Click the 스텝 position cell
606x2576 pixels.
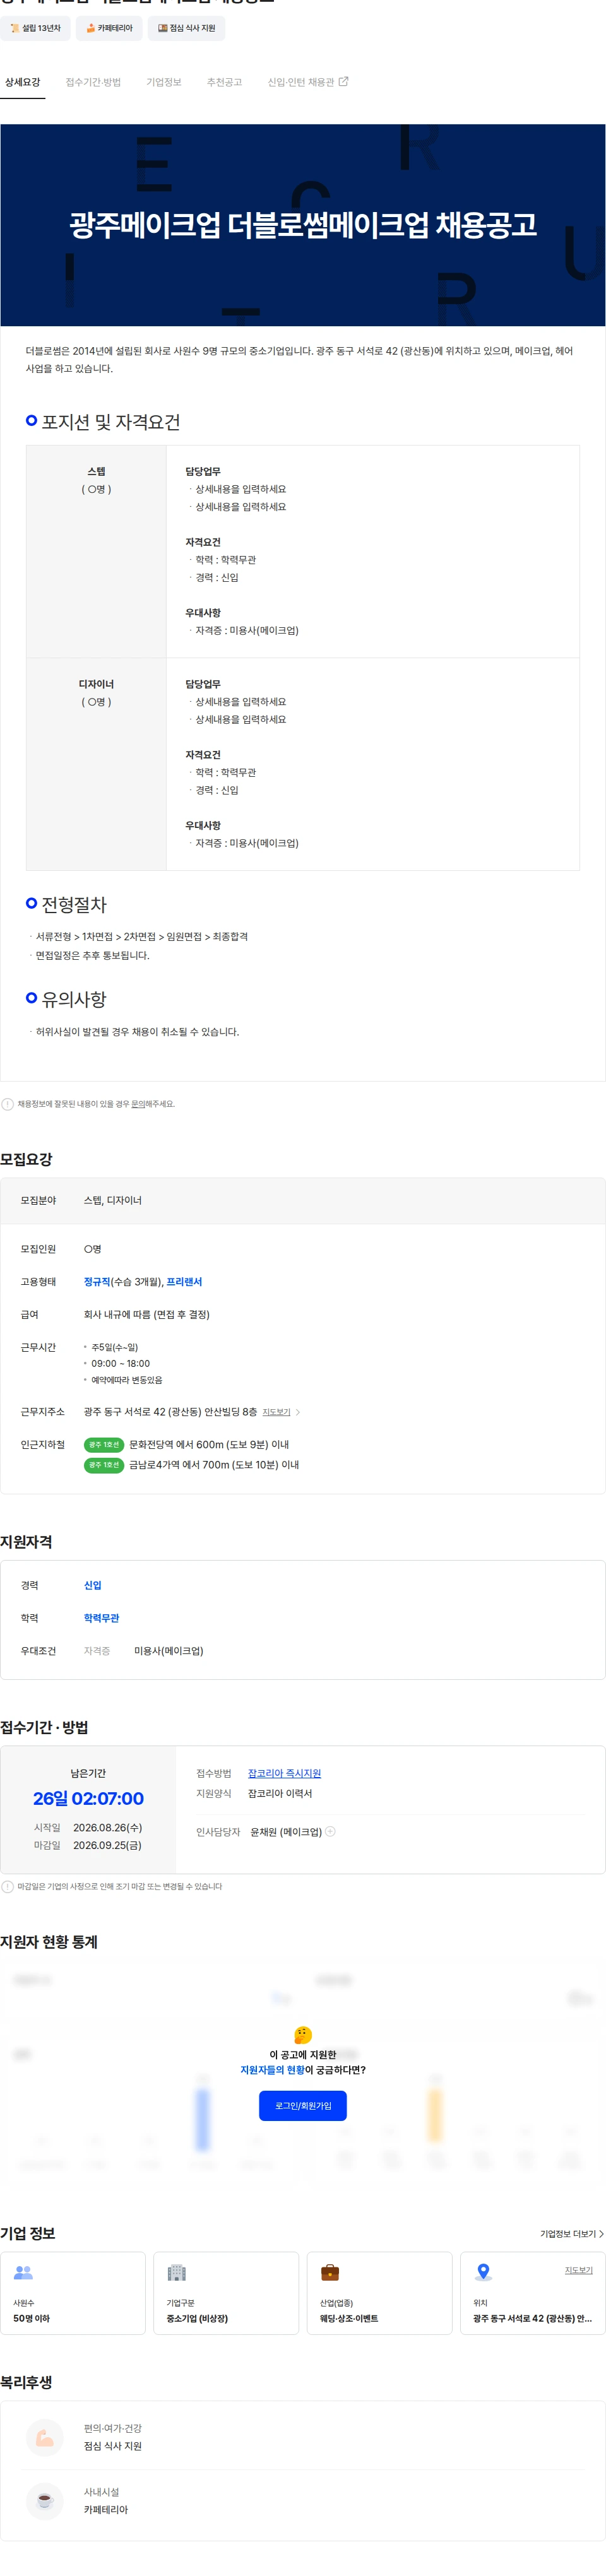coord(96,551)
